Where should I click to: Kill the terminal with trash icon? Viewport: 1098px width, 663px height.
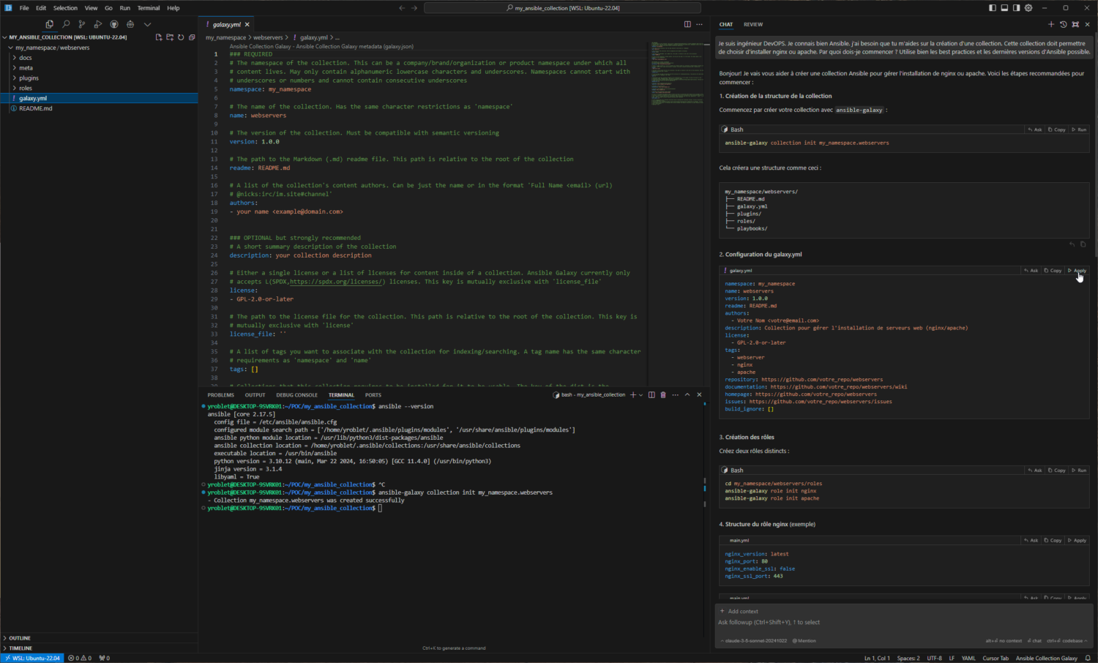pos(663,395)
